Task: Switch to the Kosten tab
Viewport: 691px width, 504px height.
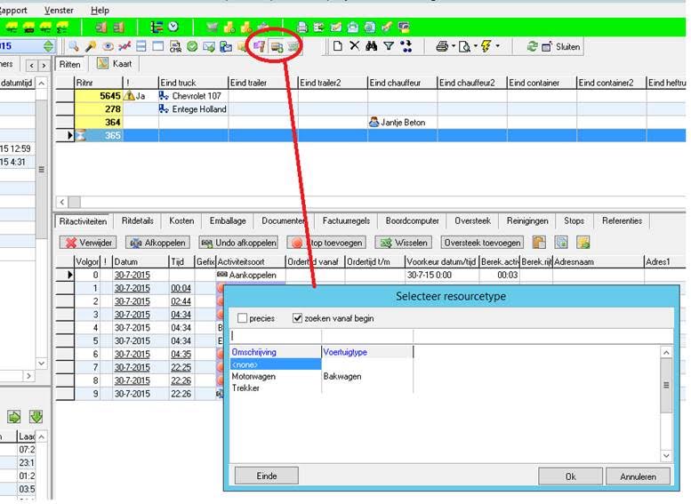Action: [181, 220]
